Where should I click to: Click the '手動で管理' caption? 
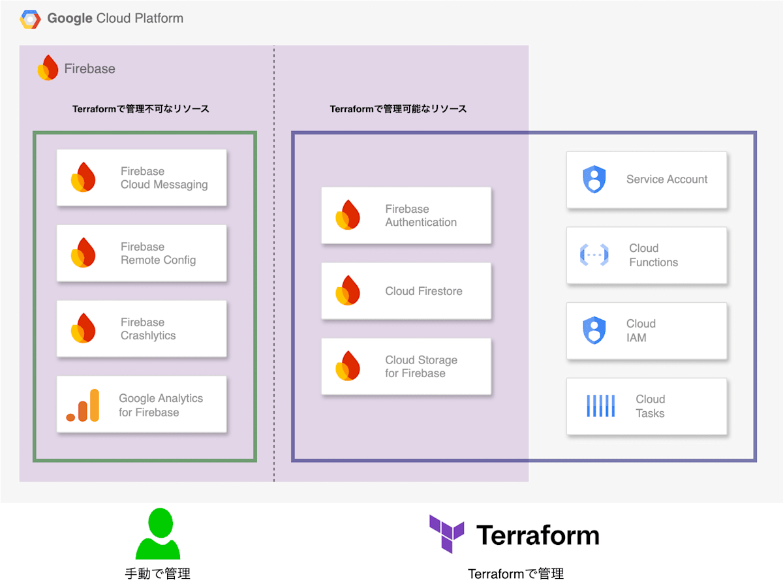pos(158,574)
